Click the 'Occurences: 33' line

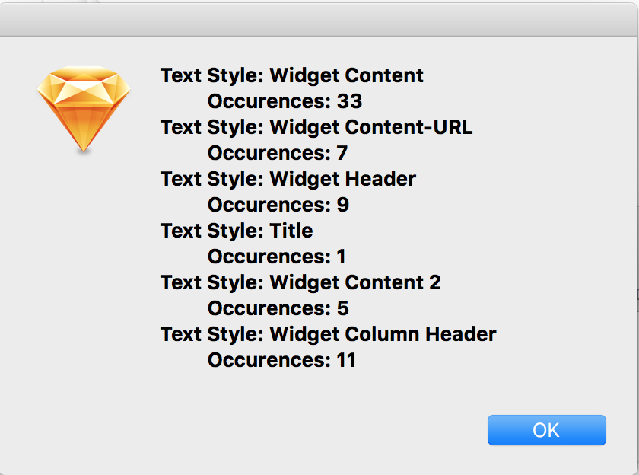pyautogui.click(x=285, y=101)
